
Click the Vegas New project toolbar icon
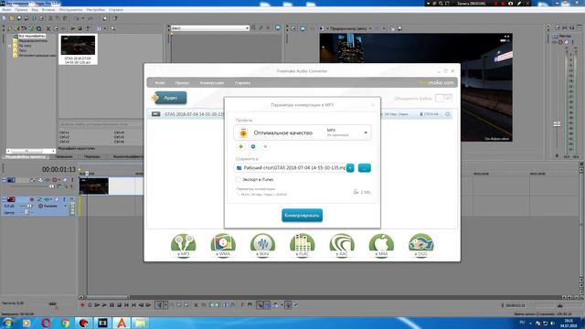tap(5, 18)
